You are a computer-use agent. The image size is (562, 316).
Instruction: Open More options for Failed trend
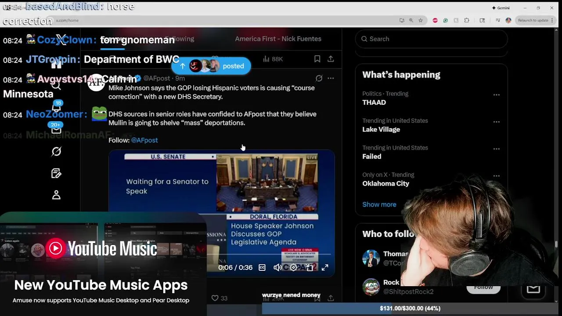(x=496, y=149)
